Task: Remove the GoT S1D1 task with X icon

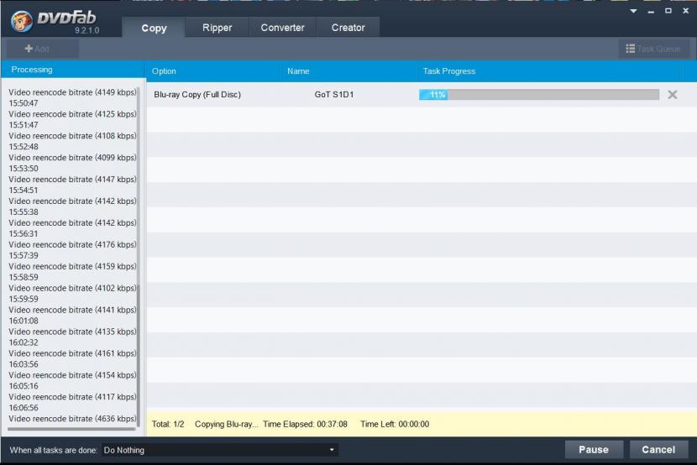Action: (x=672, y=95)
